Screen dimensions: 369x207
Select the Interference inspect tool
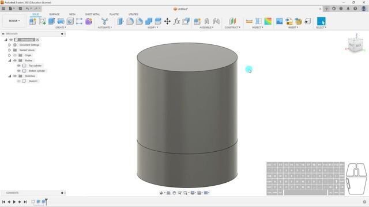point(258,21)
